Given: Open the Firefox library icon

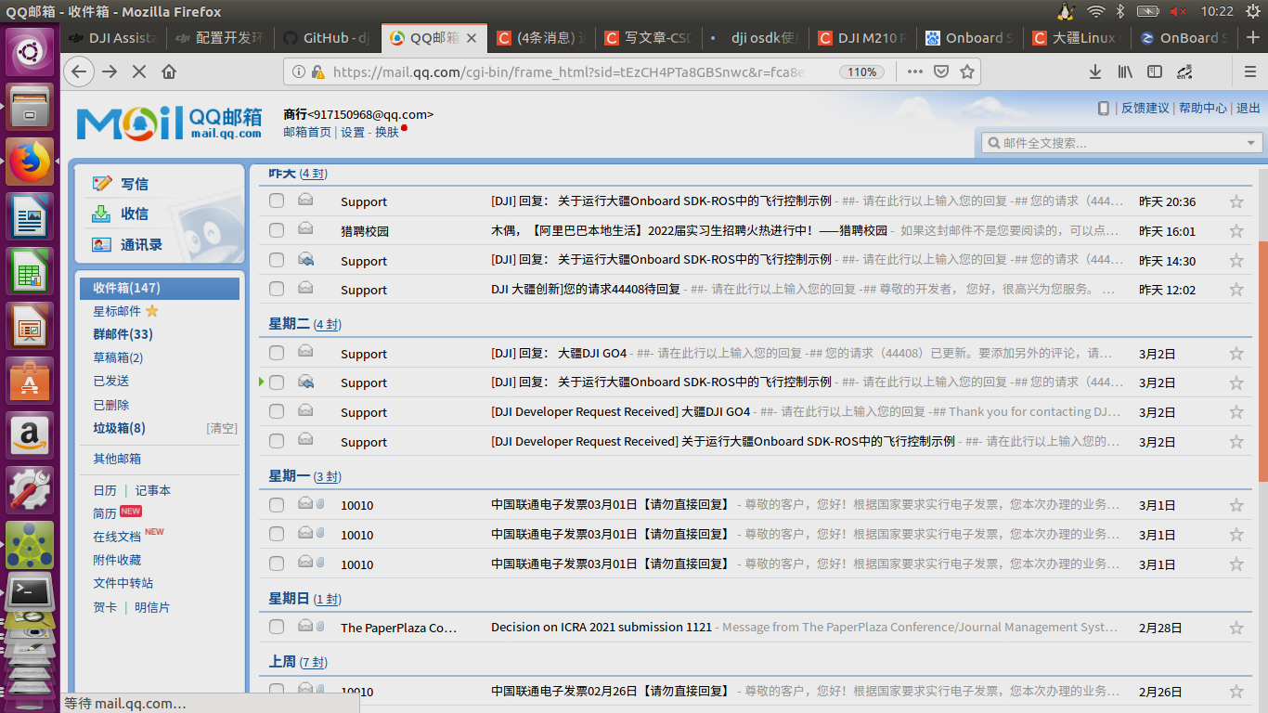Looking at the screenshot, I should pyautogui.click(x=1125, y=71).
